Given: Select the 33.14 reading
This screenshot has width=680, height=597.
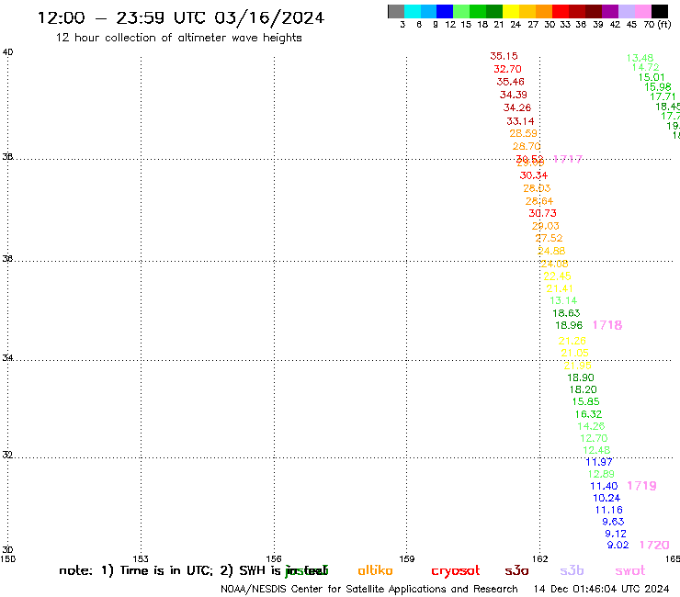Looking at the screenshot, I should tap(520, 121).
